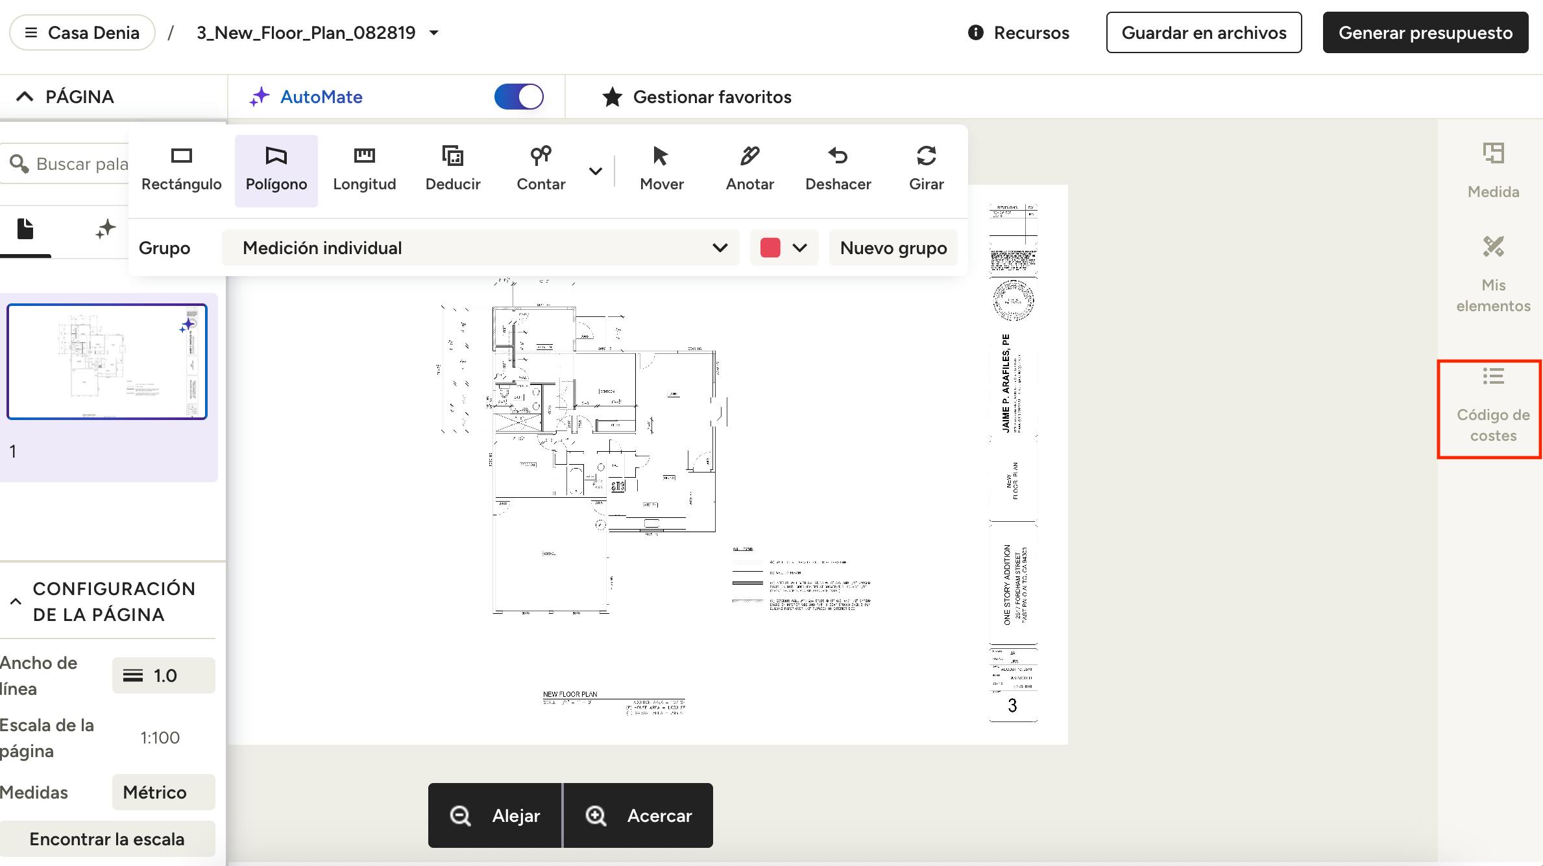The height and width of the screenshot is (866, 1543).
Task: Click the Recursos info icon
Action: [976, 32]
